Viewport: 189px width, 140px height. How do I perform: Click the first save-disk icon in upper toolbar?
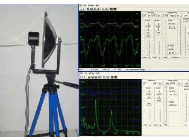88,9
